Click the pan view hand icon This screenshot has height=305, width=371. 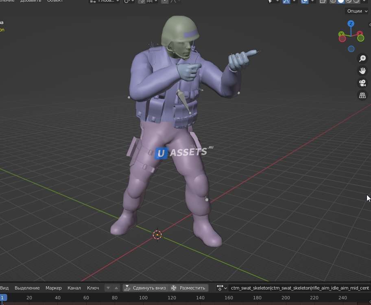pyautogui.click(x=362, y=71)
